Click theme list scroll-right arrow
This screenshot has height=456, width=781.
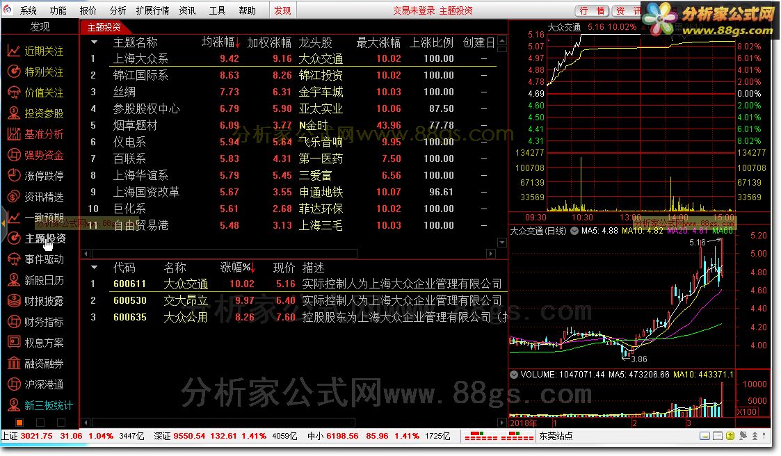pos(491,254)
